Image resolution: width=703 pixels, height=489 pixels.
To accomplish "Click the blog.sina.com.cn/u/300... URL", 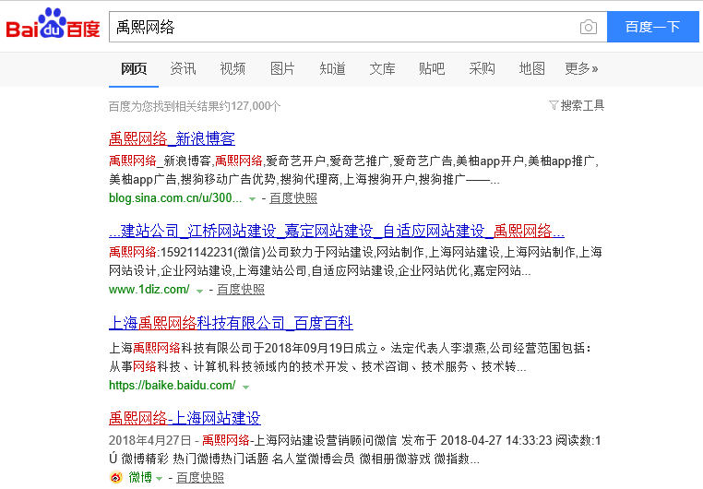I will click(x=175, y=198).
